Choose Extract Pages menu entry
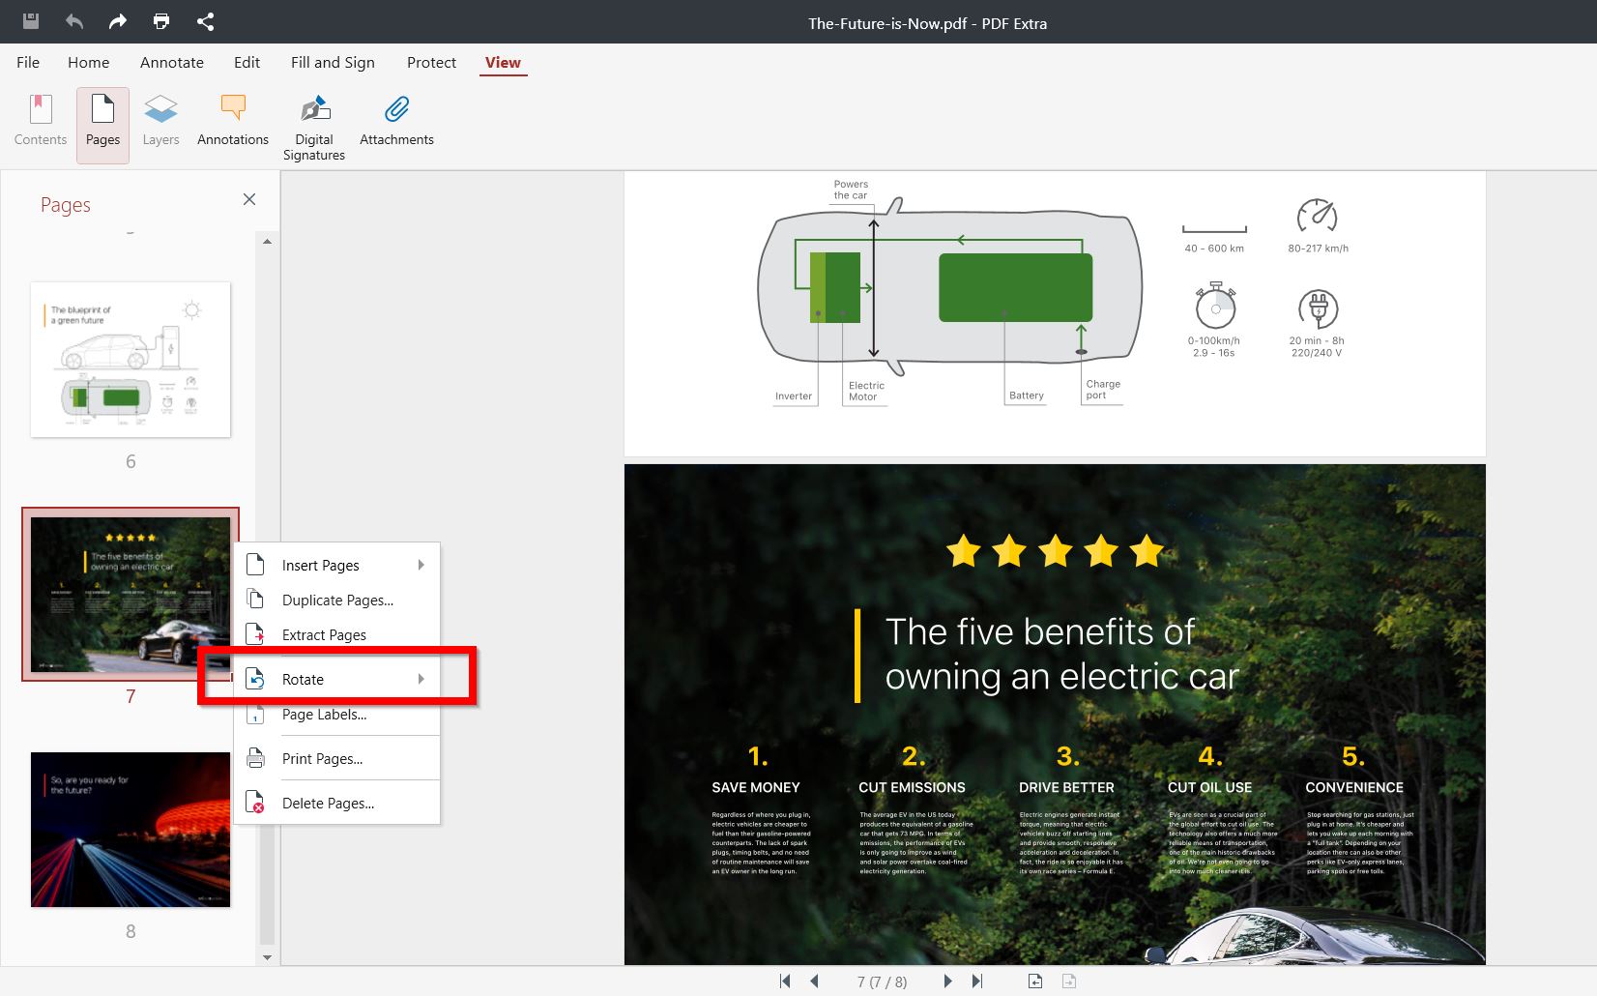 point(336,634)
